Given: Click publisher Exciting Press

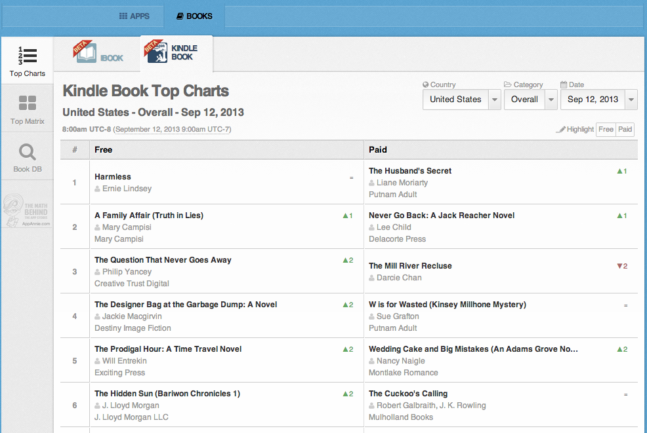Looking at the screenshot, I should coord(119,373).
